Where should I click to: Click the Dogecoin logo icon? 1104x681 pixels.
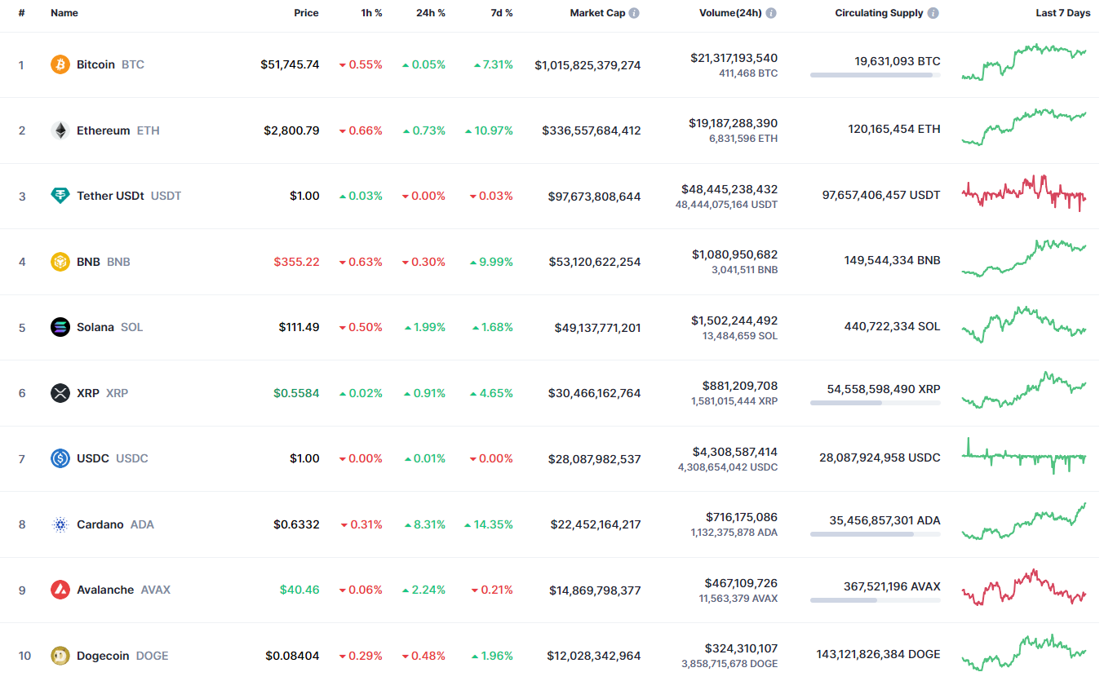60,656
